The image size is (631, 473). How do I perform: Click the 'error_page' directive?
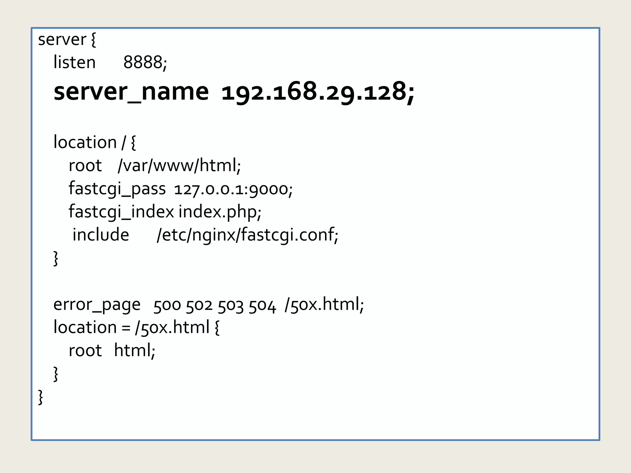point(97,305)
